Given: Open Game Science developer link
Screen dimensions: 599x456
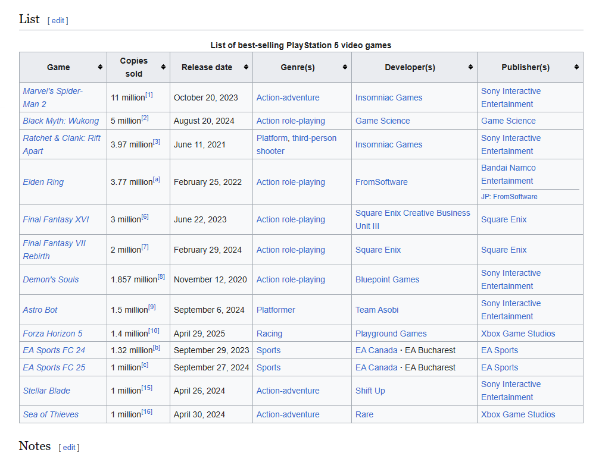Looking at the screenshot, I should [383, 121].
